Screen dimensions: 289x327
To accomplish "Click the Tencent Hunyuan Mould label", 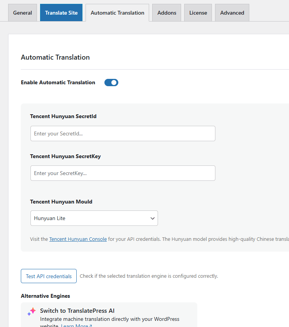I will click(61, 202).
